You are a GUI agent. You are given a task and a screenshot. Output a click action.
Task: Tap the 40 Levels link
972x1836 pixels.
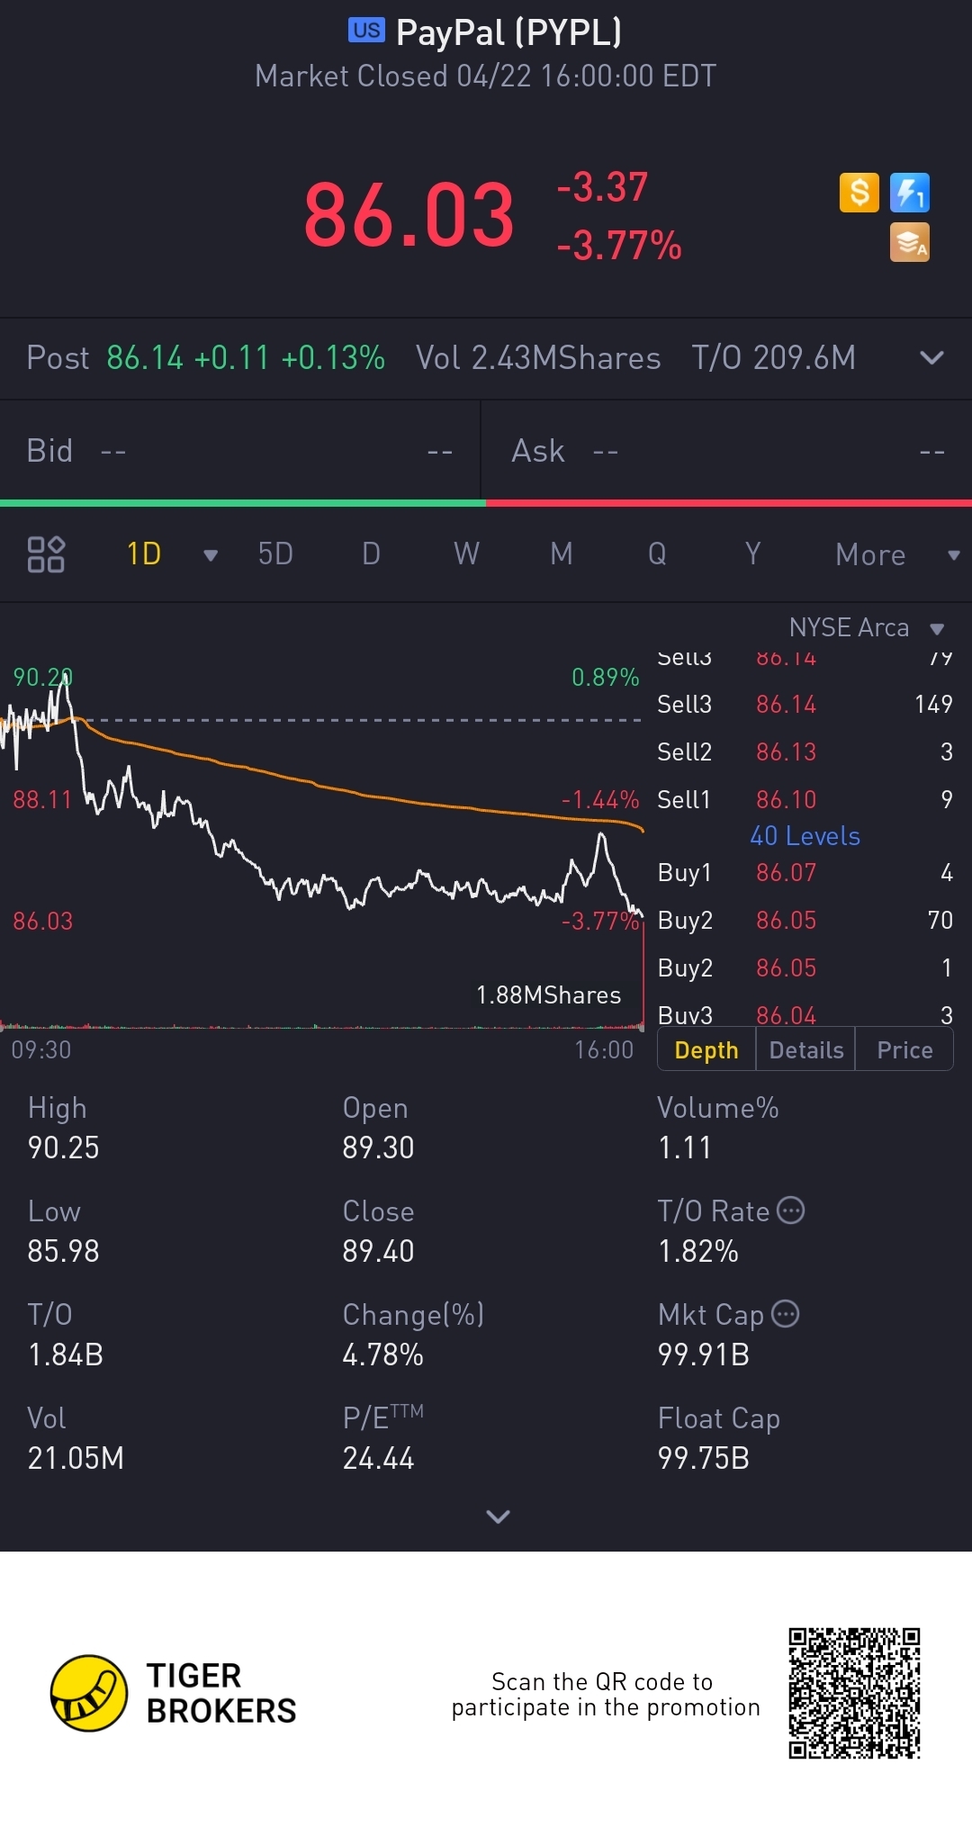[x=805, y=836]
